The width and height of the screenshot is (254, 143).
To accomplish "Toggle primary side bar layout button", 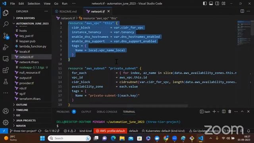I will tap(205, 4).
